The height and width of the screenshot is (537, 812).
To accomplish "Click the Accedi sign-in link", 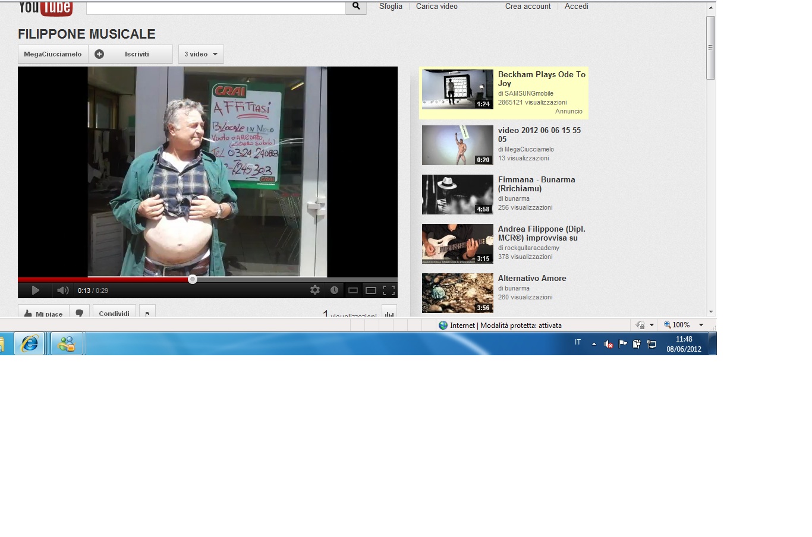I will [x=576, y=7].
